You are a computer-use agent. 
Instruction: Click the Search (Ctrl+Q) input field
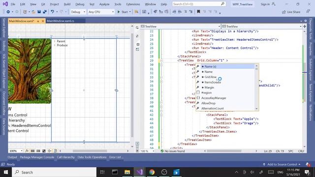tap(199, 4)
